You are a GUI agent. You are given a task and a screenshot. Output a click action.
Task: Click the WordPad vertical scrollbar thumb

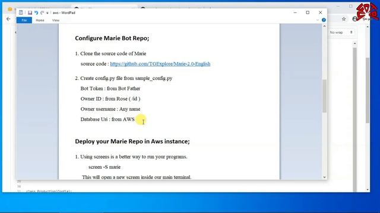pos(325,96)
